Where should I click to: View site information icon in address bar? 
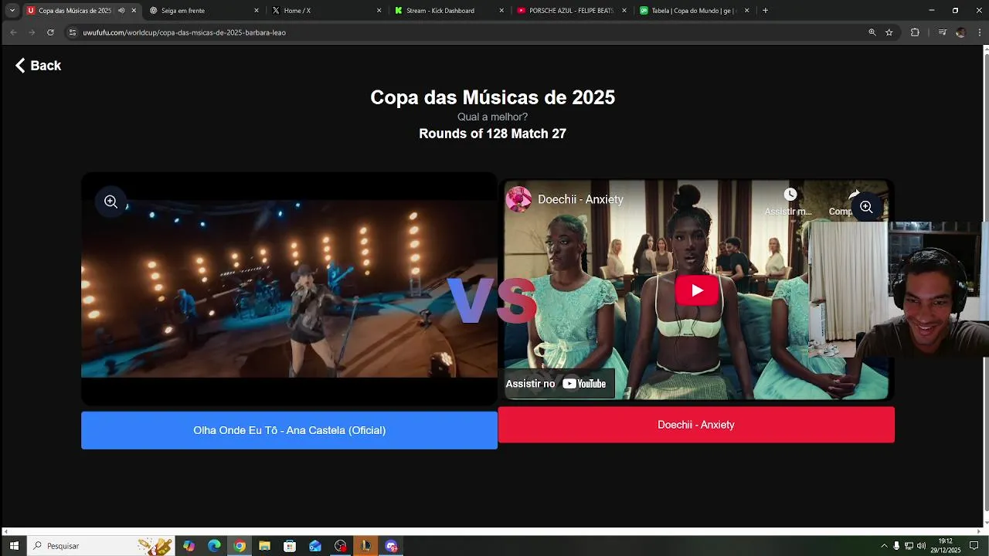tap(73, 32)
